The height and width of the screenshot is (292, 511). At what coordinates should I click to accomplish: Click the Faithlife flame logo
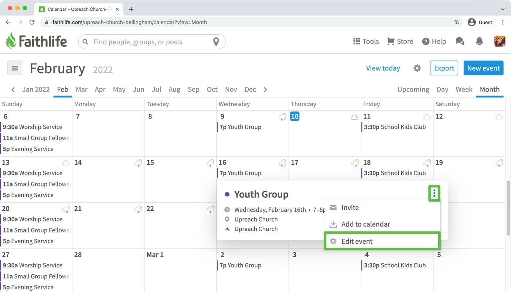click(x=11, y=41)
